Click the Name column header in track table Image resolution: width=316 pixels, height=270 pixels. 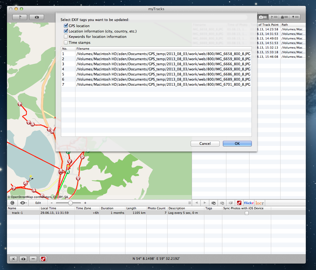(x=23, y=208)
